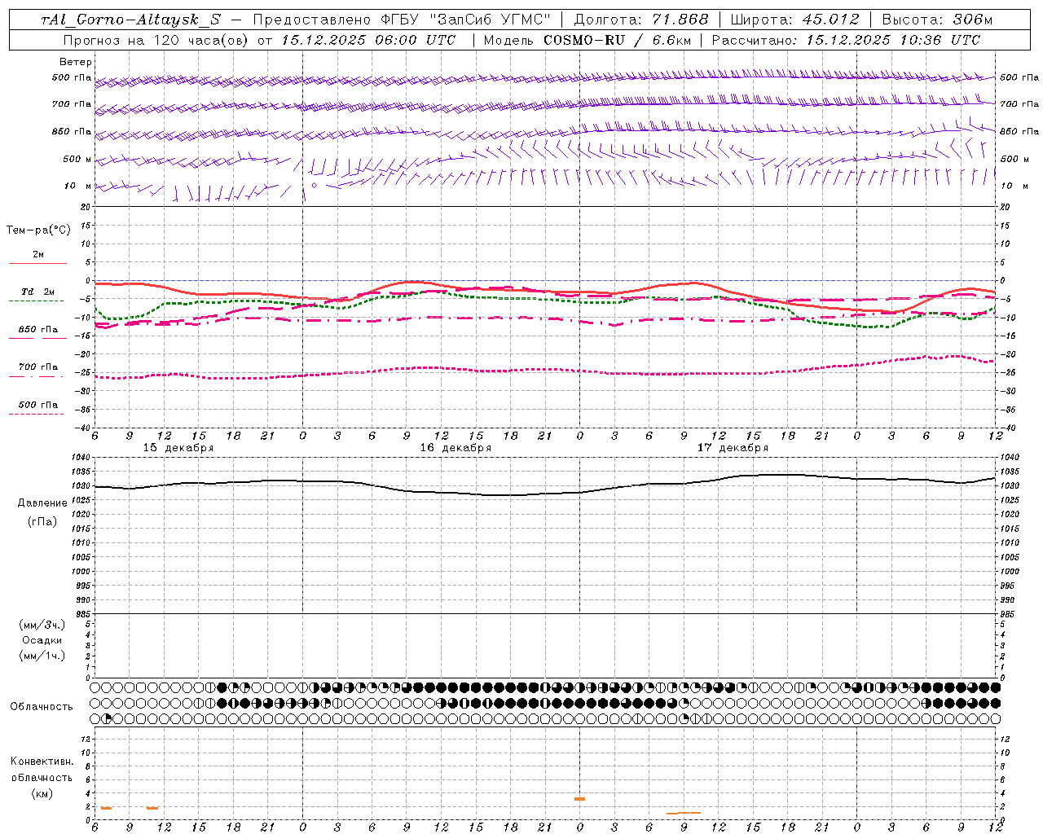The height and width of the screenshot is (834, 1043).
Task: Click the 17 декабря date label
Action: pos(733,448)
